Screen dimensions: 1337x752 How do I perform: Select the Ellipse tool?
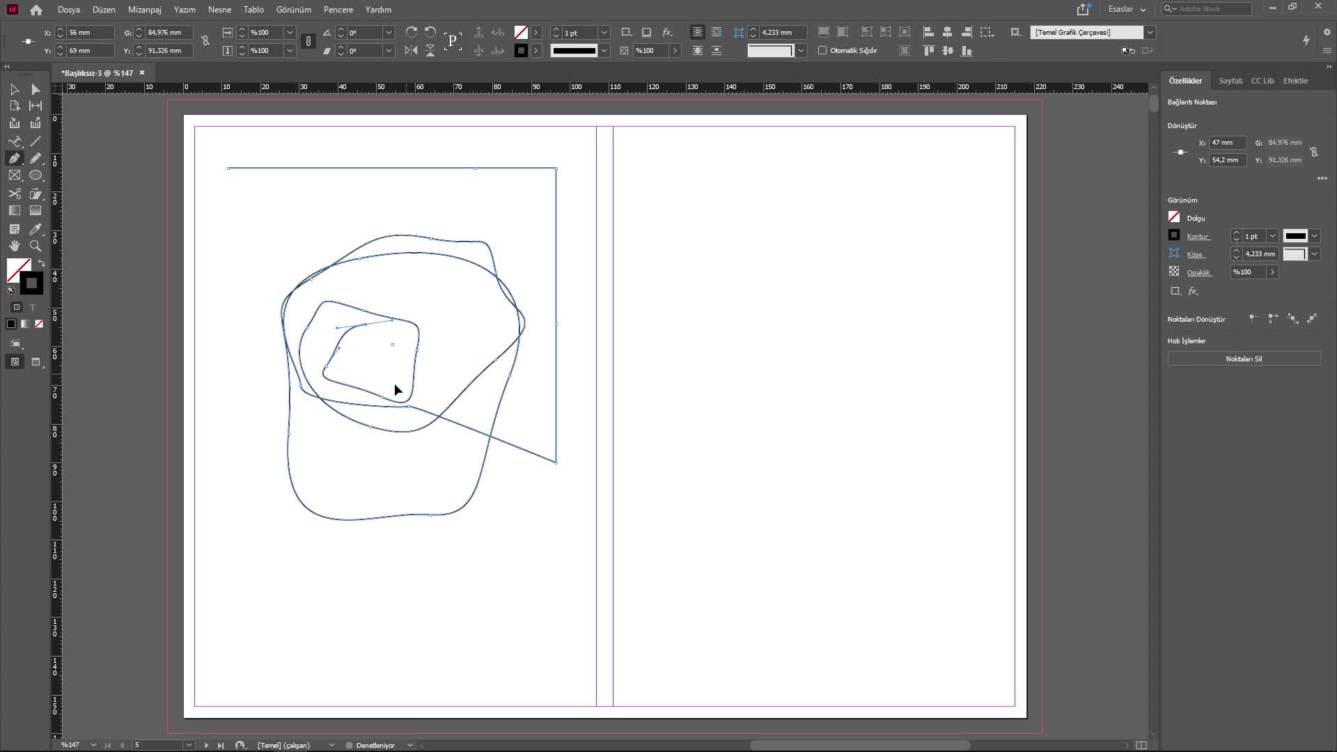36,175
